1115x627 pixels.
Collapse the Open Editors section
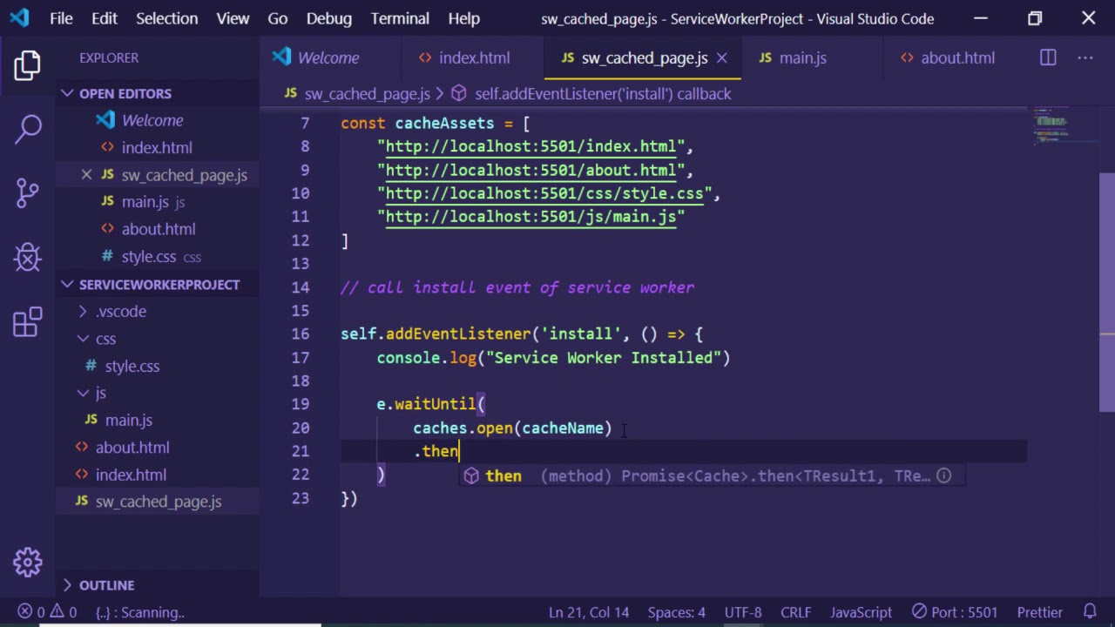pos(68,93)
